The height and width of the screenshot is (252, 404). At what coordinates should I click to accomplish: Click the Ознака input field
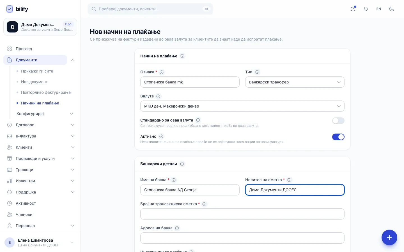pyautogui.click(x=190, y=82)
